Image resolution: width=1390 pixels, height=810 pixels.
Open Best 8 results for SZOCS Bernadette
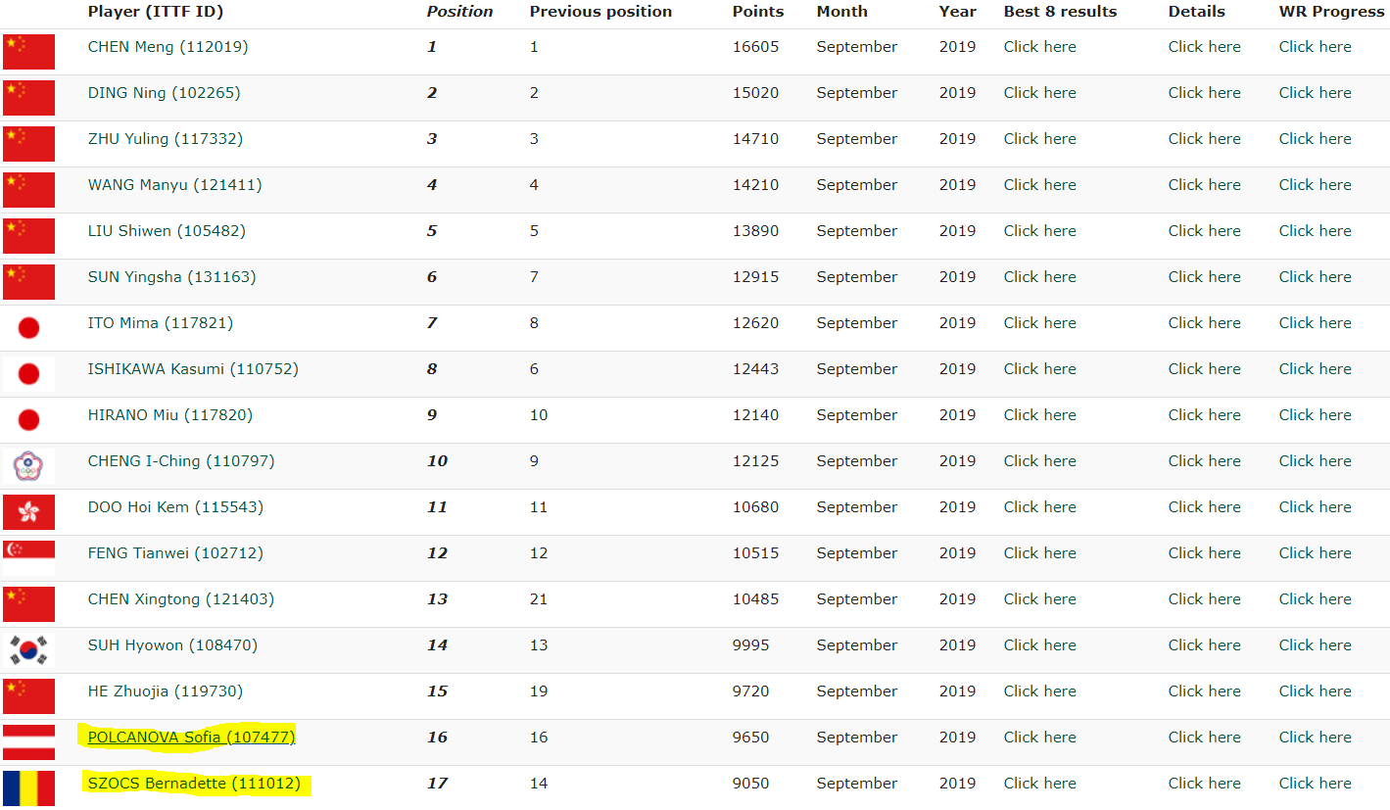coord(1039,784)
